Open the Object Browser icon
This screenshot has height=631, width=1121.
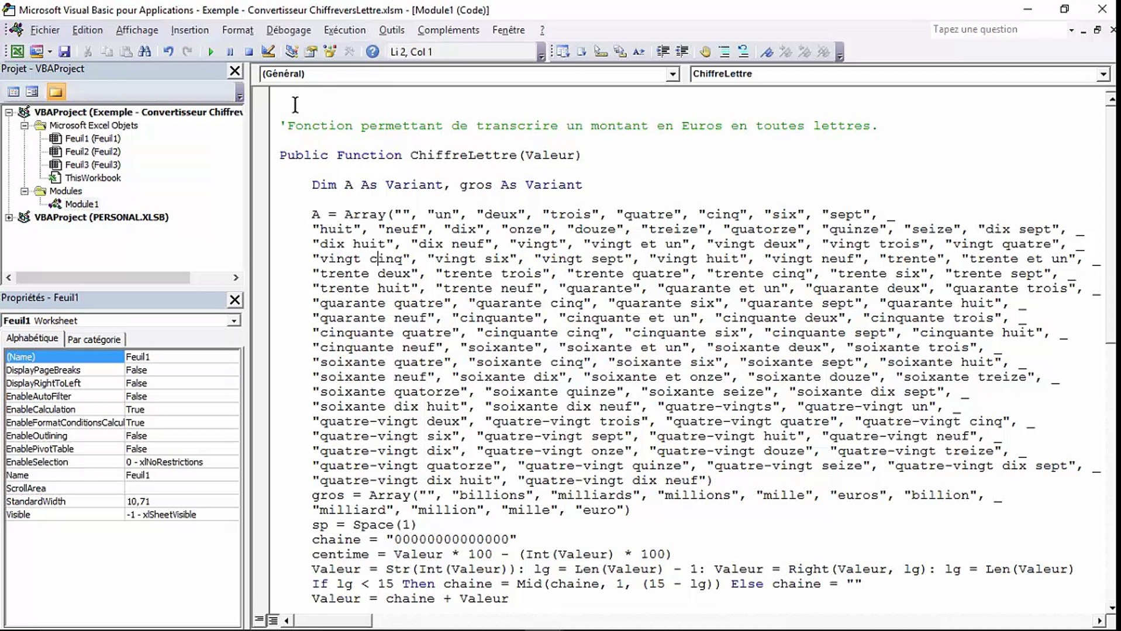[x=330, y=51]
